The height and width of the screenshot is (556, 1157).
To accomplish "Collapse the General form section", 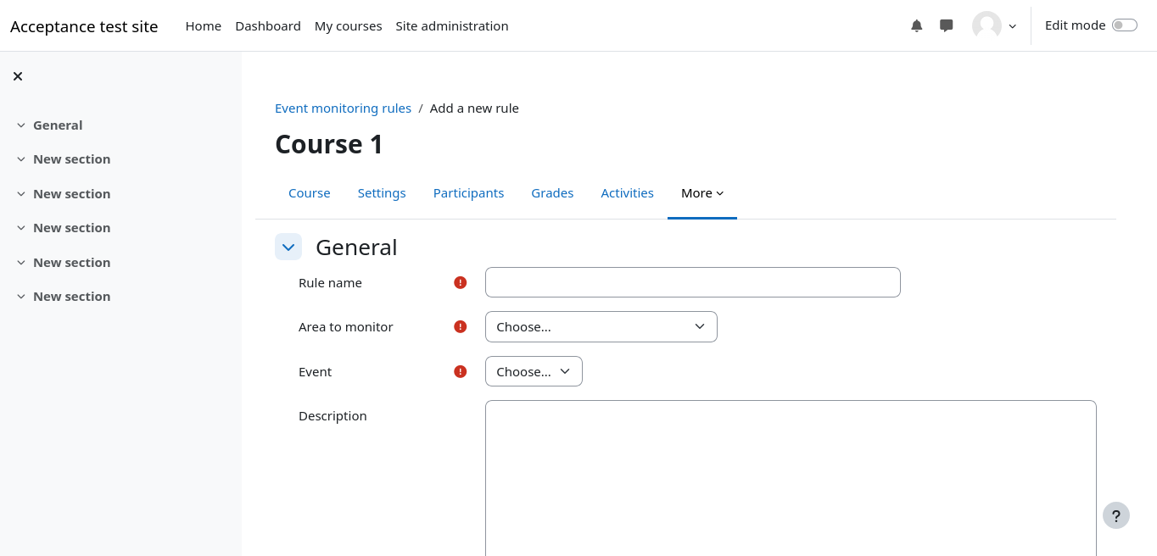I will pos(288,247).
